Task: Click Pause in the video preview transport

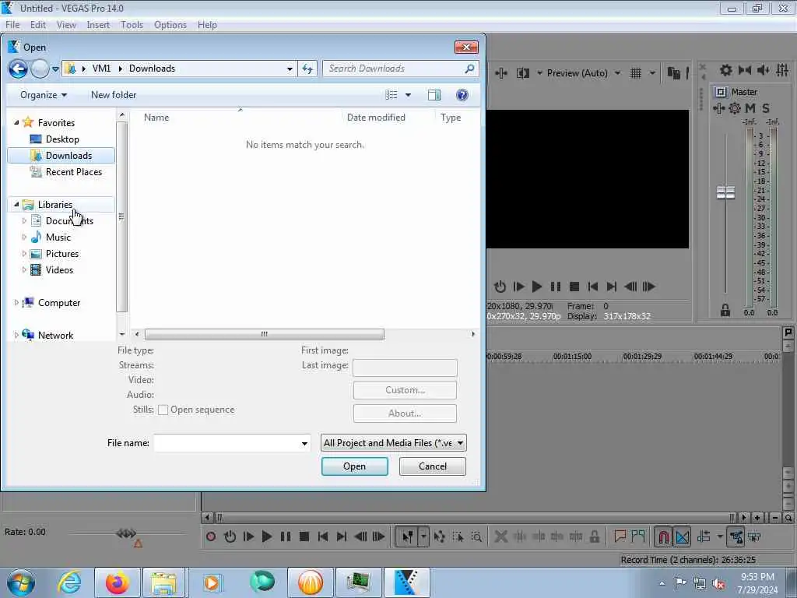Action: [x=556, y=287]
